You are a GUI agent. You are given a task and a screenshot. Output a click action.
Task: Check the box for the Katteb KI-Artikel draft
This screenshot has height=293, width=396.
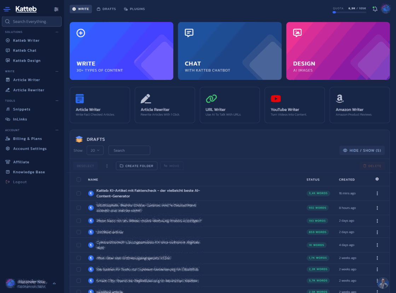78,193
